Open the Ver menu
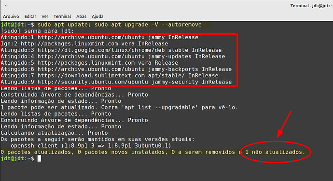The height and width of the screenshot is (181, 333). [x=45, y=16]
